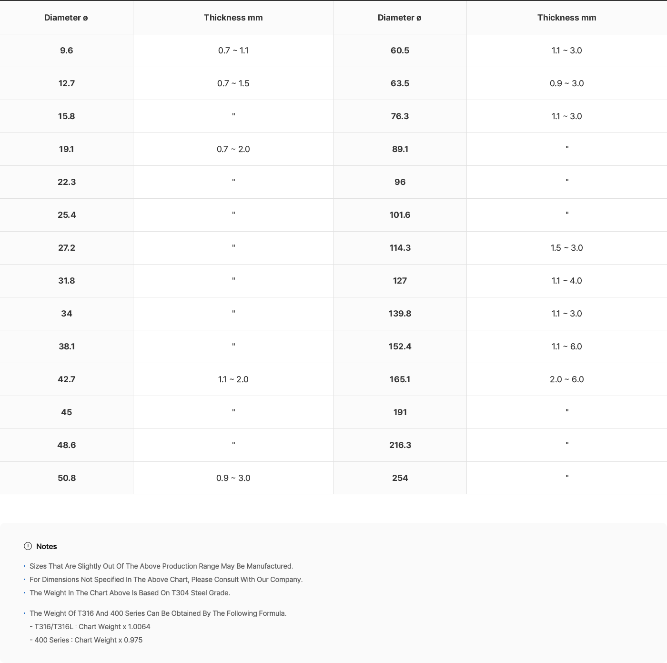The width and height of the screenshot is (667, 663).
Task: Click the T316/T316L chart weight formula line
Action: [x=90, y=627]
